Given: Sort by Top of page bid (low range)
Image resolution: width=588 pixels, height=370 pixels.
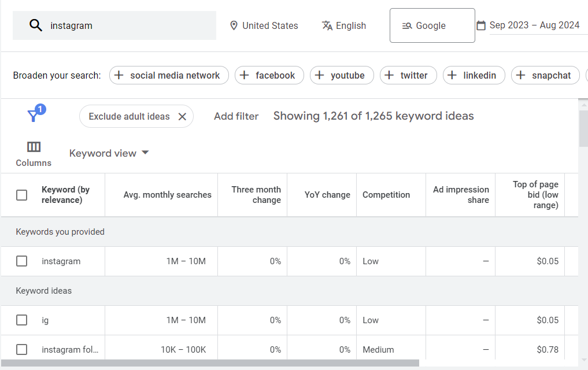Looking at the screenshot, I should (535, 195).
